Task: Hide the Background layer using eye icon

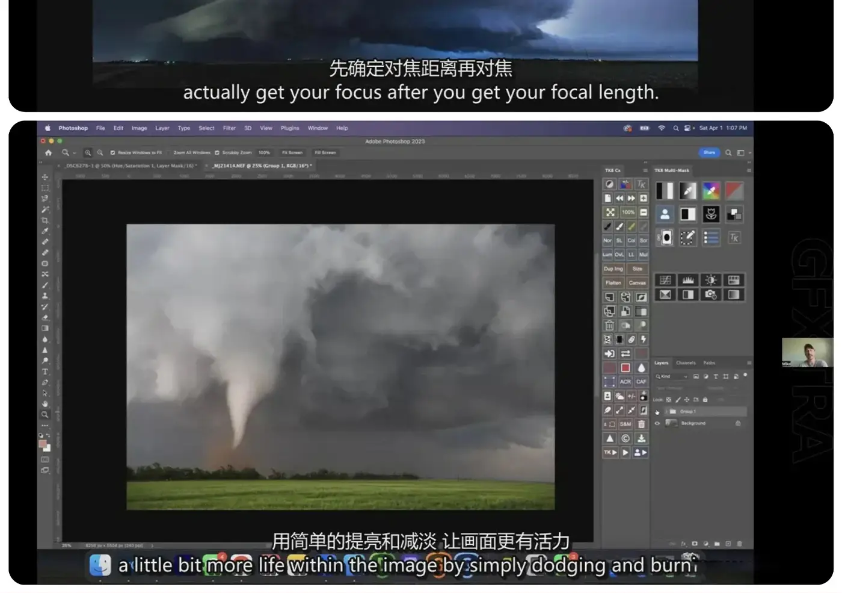Action: click(x=657, y=423)
